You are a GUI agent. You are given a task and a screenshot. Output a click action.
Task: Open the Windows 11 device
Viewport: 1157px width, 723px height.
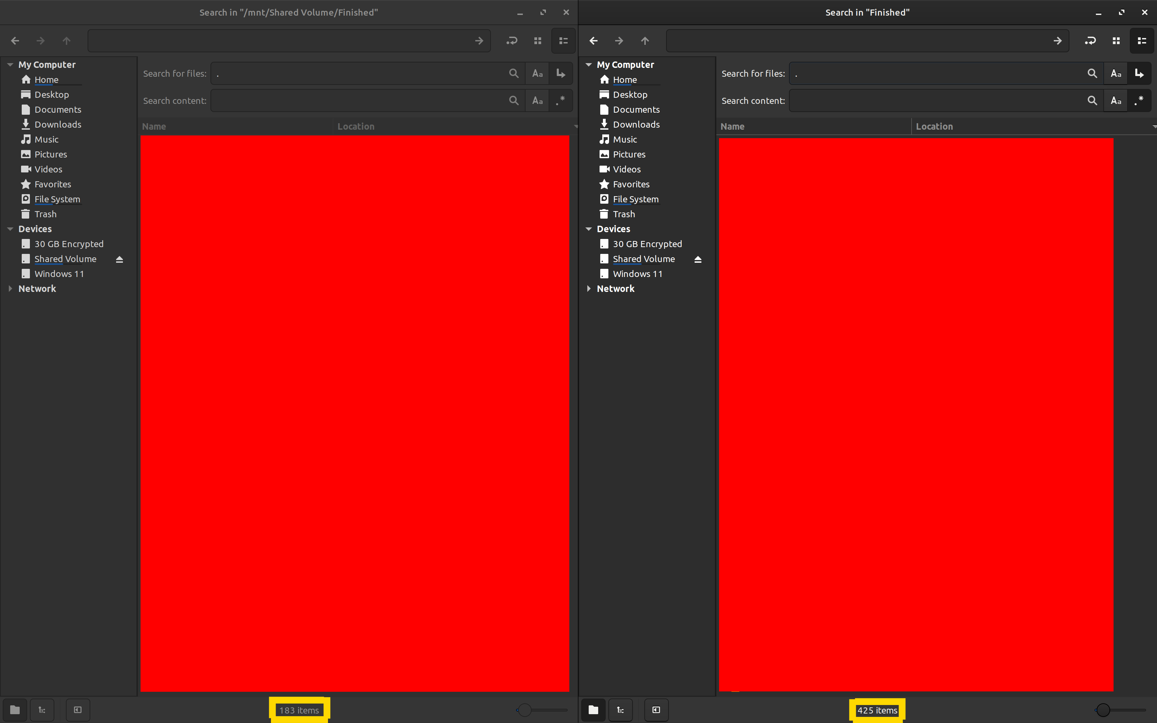click(59, 274)
